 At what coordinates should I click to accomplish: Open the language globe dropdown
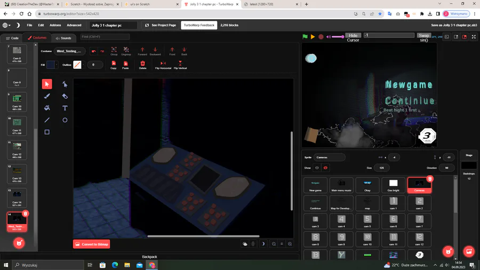coord(6,25)
